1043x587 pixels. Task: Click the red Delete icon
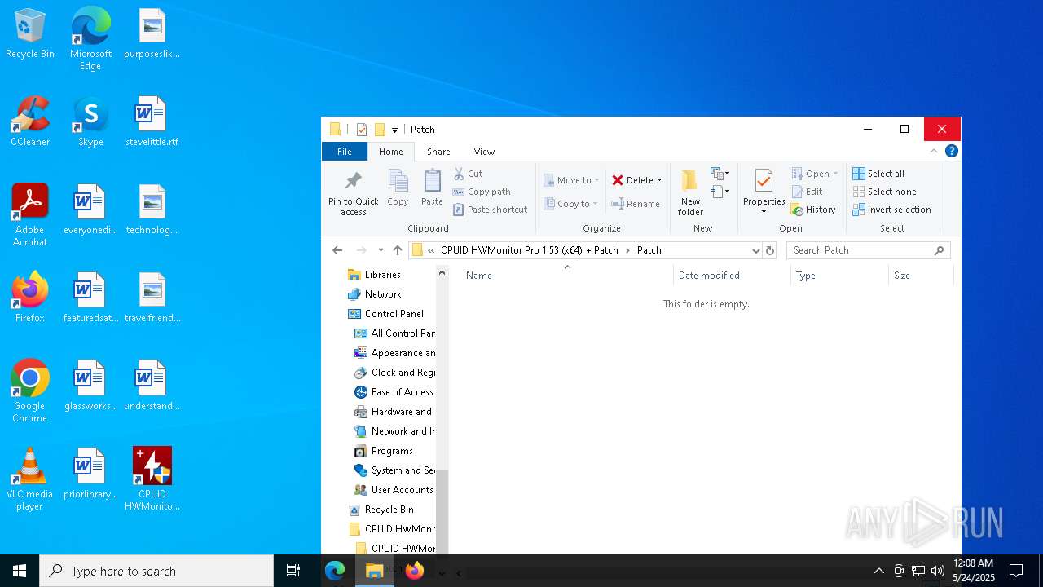pyautogui.click(x=618, y=180)
